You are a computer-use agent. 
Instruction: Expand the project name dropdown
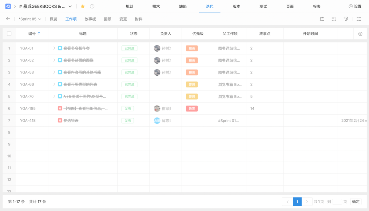(70, 6)
